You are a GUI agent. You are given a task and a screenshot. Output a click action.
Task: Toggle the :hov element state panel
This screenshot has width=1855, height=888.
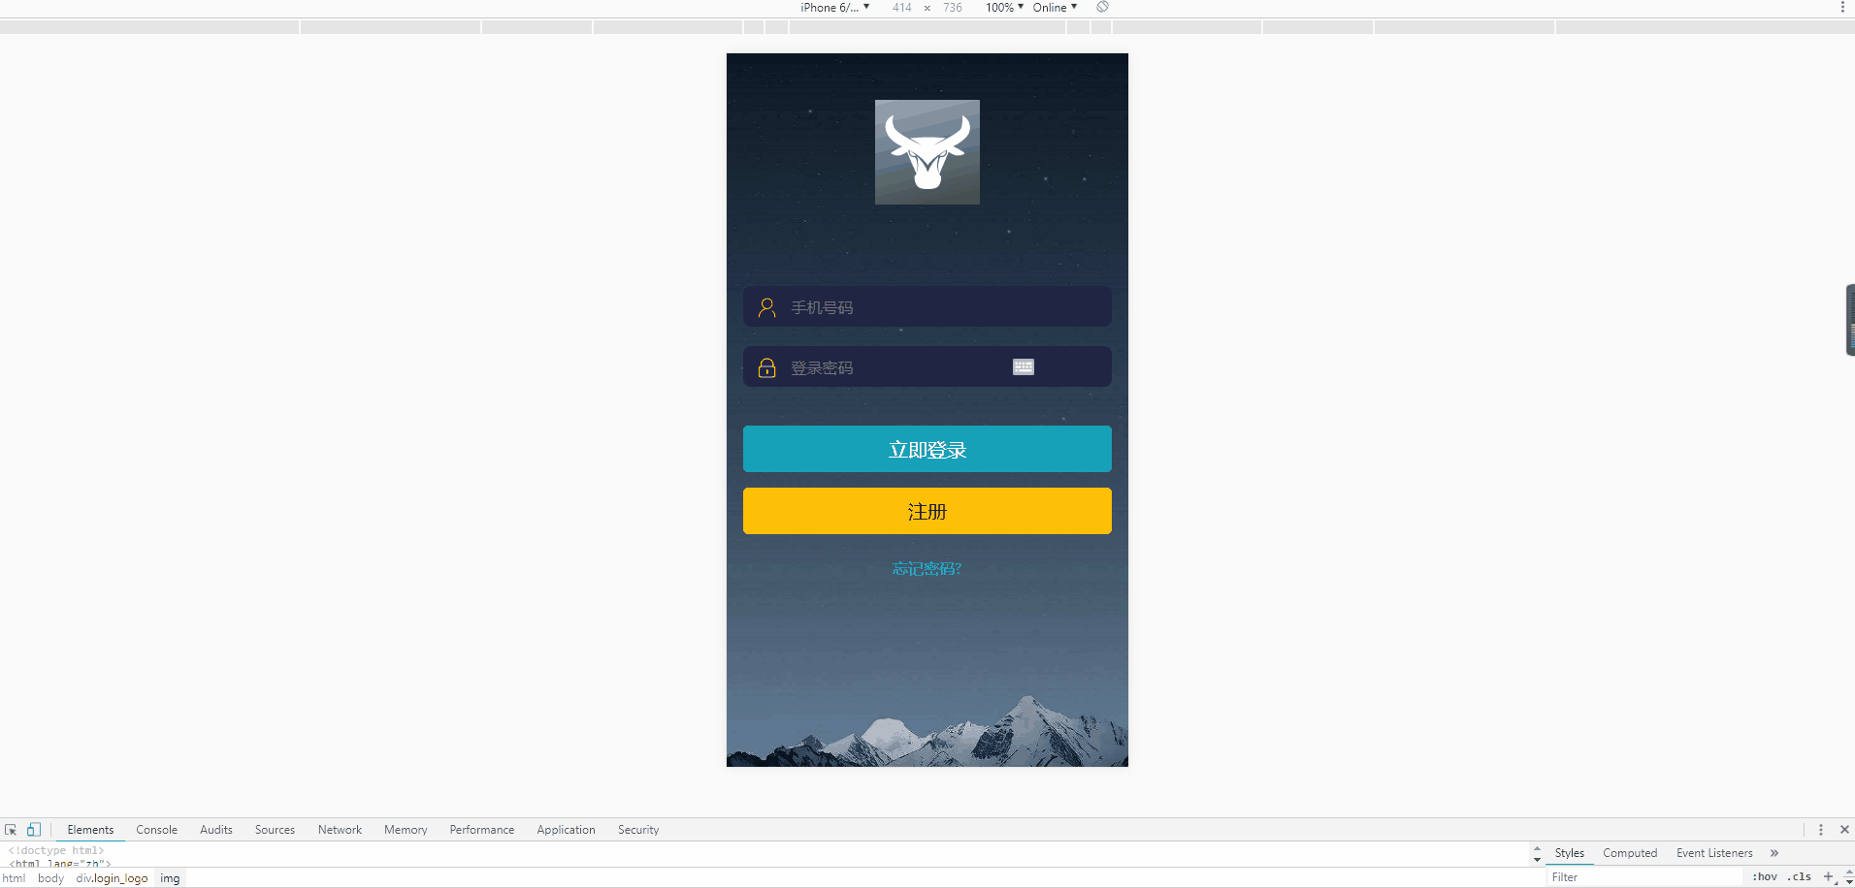[1764, 876]
